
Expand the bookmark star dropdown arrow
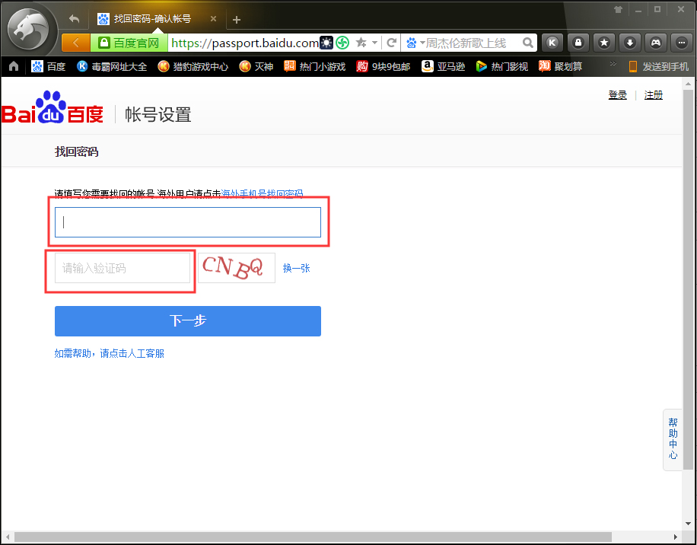(x=374, y=43)
